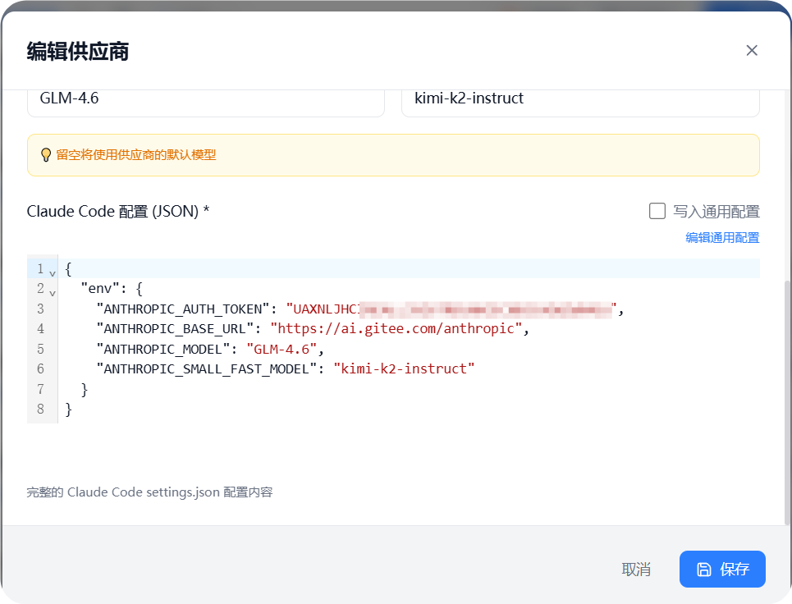Click line number 7 in the gutter
The height and width of the screenshot is (604, 792).
(x=40, y=389)
